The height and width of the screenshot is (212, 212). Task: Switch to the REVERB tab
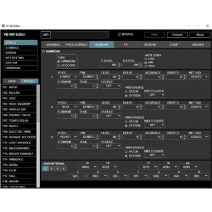click(150, 45)
